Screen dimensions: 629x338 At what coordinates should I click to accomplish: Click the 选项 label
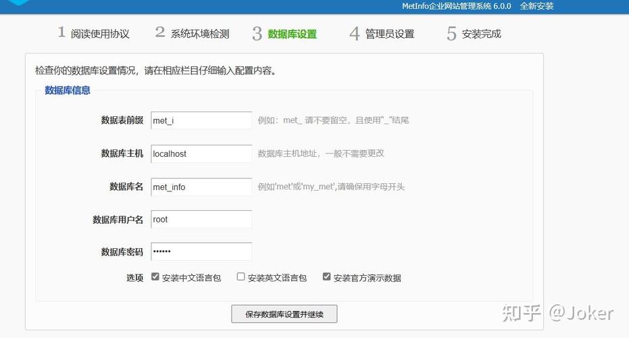(x=135, y=278)
